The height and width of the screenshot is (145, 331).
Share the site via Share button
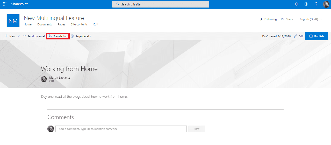[287, 19]
